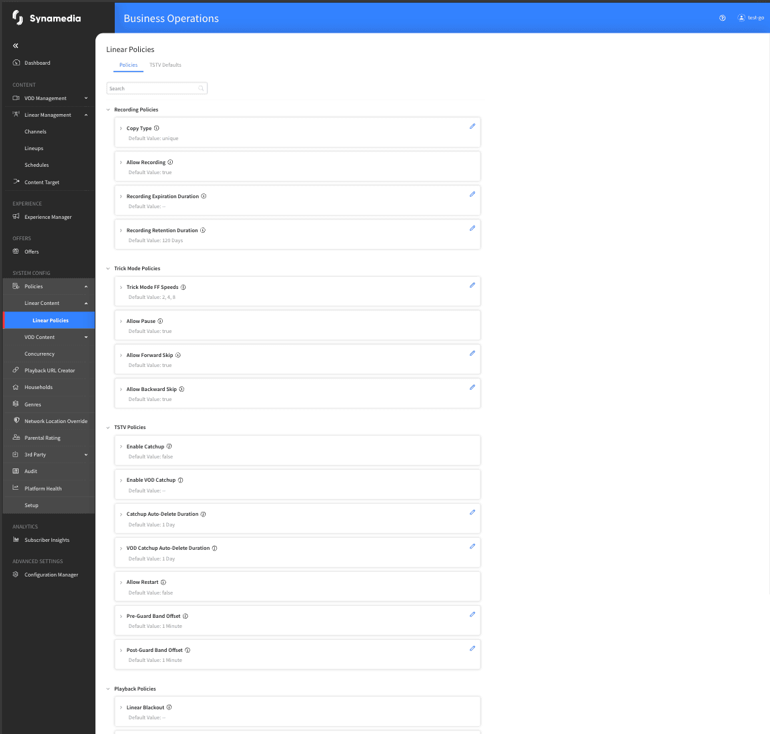The height and width of the screenshot is (734, 770).
Task: Edit the Copy Type policy
Action: tap(472, 126)
